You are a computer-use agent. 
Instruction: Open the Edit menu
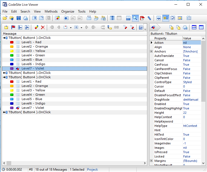pos(14,11)
